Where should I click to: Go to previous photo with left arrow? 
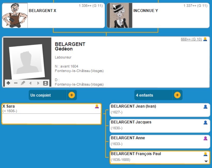coord(31,83)
